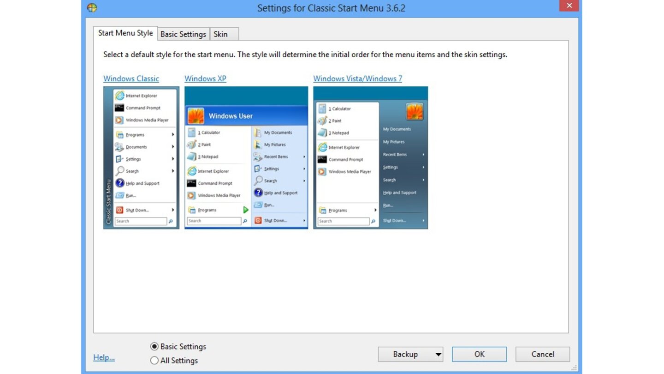664x374 pixels.
Task: Select the Windows Vista/Windows 7 preview thumbnail
Action: coord(370,157)
